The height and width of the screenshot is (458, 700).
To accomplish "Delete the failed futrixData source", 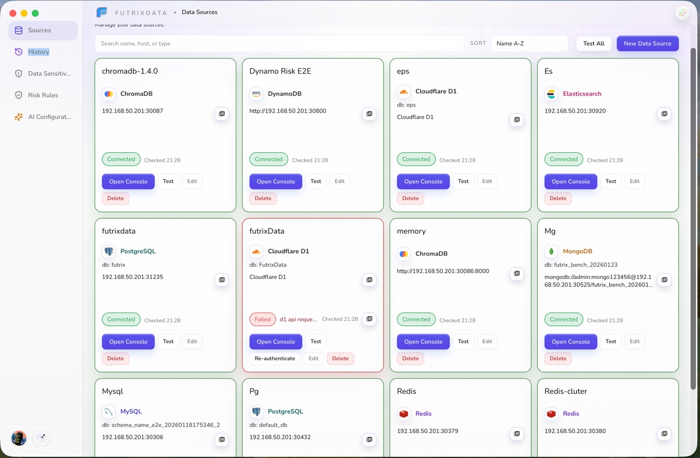I will click(341, 359).
